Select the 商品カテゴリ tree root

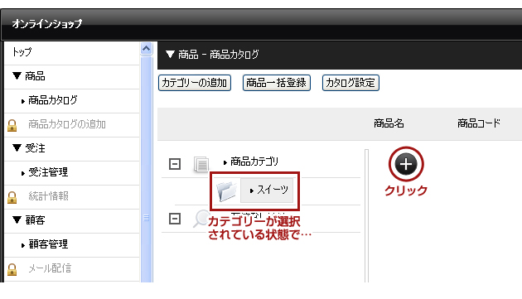254,162
